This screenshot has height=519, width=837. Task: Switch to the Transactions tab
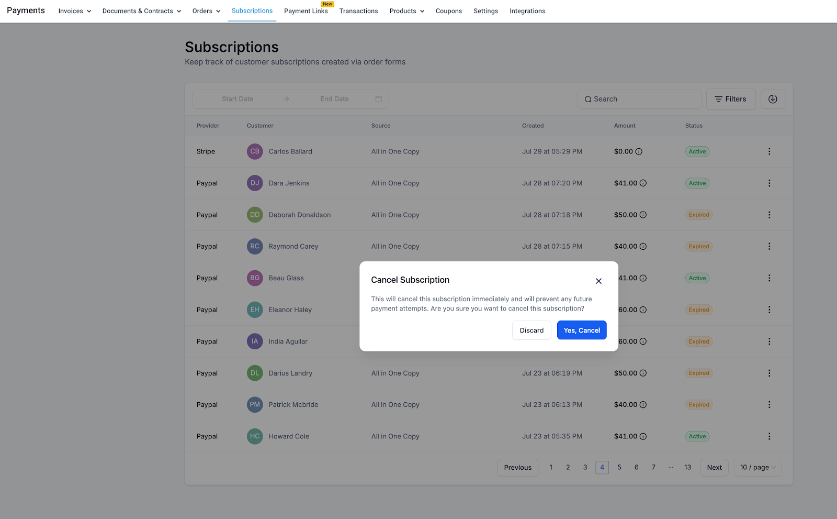pyautogui.click(x=358, y=11)
